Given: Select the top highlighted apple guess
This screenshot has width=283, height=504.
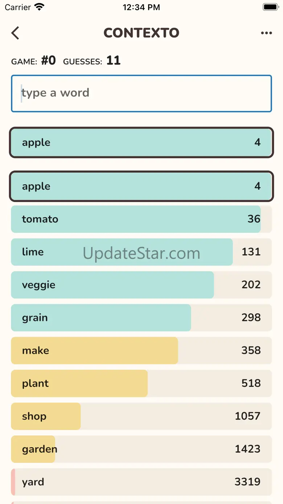Looking at the screenshot, I should point(141,142).
